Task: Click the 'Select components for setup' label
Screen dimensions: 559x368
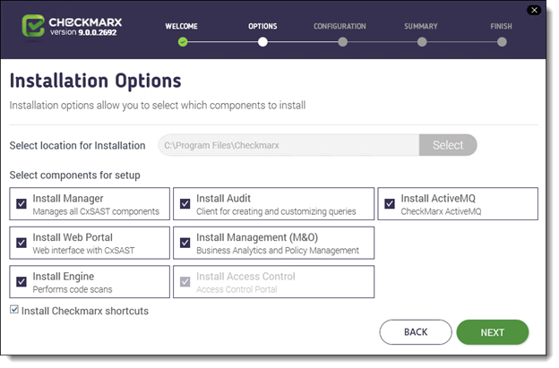Action: [x=75, y=175]
